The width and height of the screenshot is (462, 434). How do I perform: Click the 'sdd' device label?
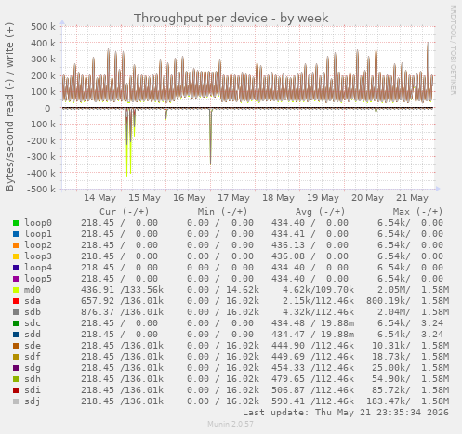pyautogui.click(x=33, y=335)
